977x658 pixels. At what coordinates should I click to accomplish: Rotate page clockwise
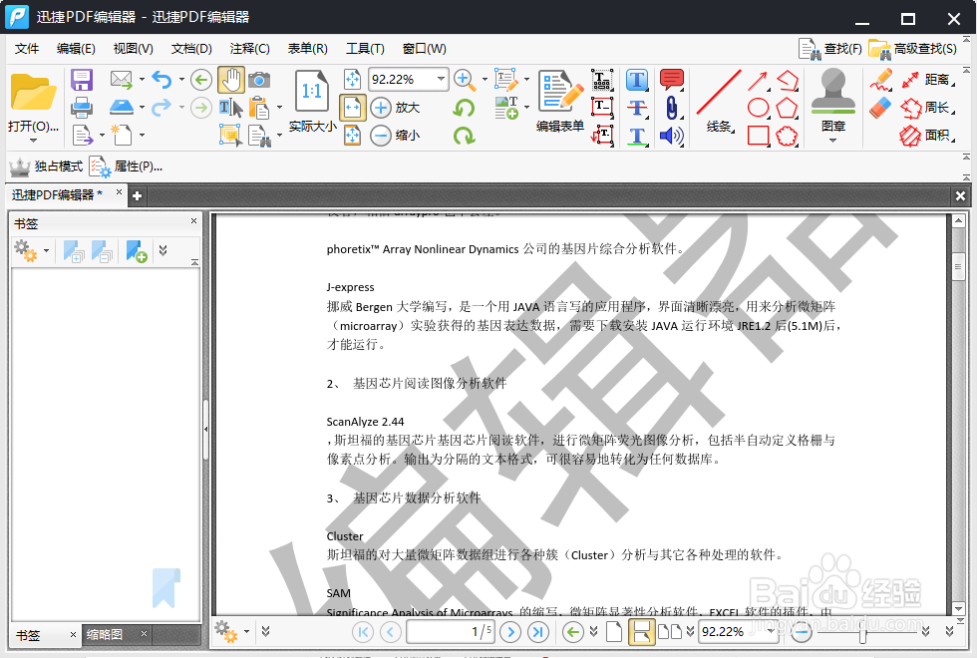coord(464,136)
